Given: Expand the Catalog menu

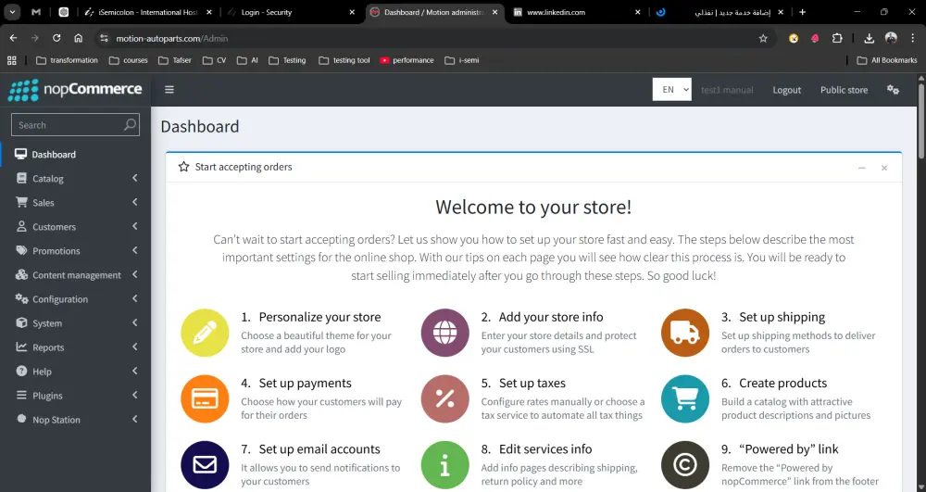Looking at the screenshot, I should coord(76,179).
